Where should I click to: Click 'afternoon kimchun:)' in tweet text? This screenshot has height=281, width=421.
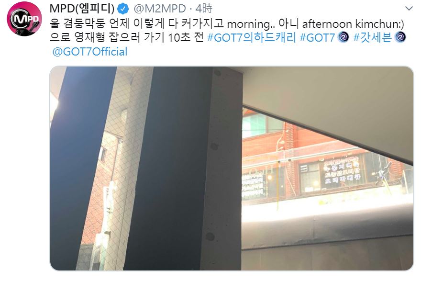pyautogui.click(x=353, y=23)
